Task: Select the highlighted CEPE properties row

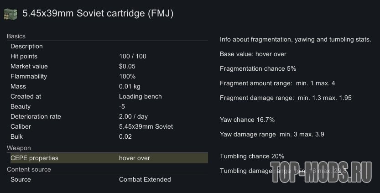Action: click(108, 158)
